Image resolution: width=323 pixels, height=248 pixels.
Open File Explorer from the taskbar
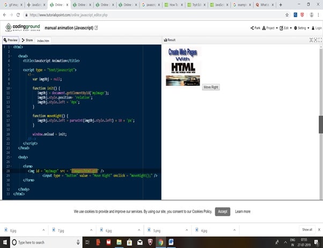[119, 242]
